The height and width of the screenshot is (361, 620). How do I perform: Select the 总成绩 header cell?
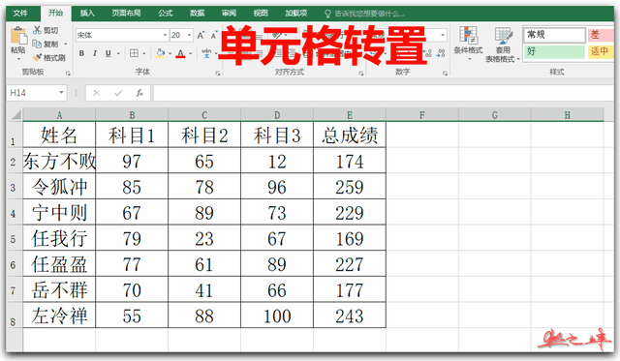350,135
